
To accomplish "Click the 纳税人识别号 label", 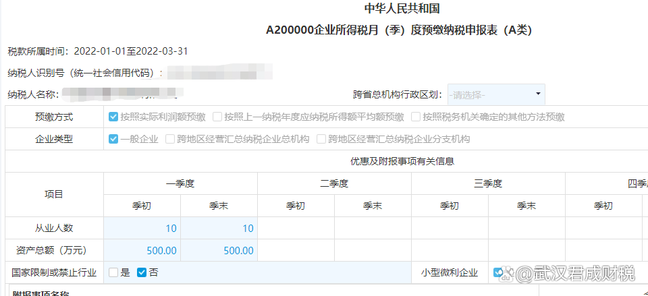I will point(86,73).
